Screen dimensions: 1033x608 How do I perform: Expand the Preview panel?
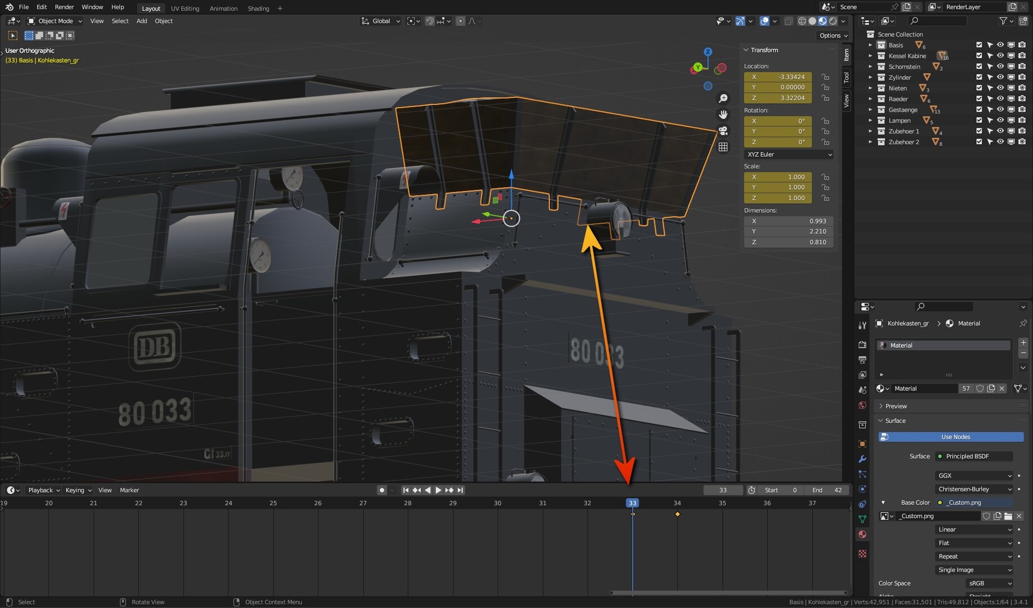tap(896, 406)
